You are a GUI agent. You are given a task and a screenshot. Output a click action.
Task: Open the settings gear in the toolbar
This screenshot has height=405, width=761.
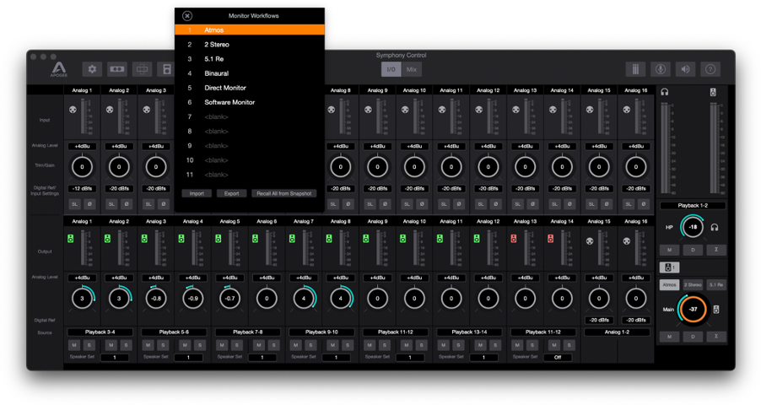(92, 69)
